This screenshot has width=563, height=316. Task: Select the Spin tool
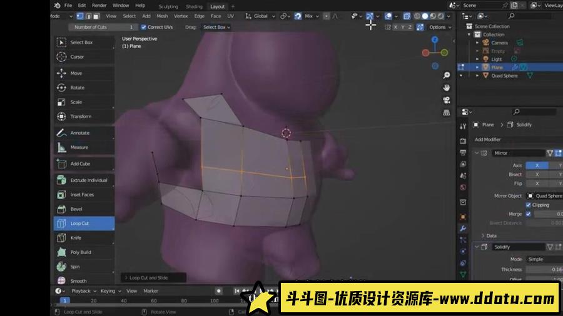(84, 267)
